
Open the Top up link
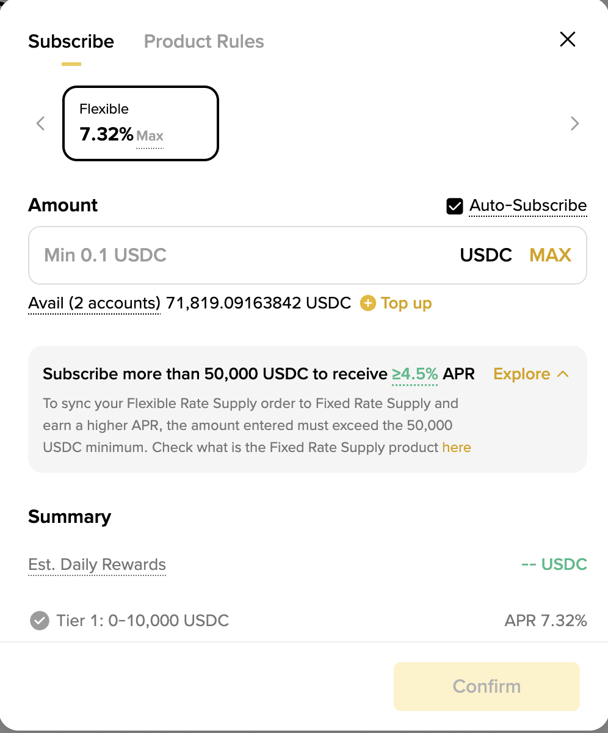click(406, 303)
